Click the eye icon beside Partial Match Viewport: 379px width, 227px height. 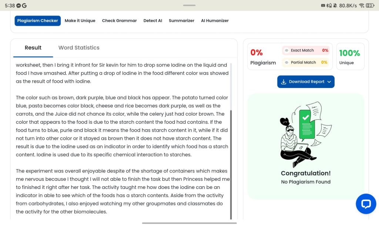click(286, 62)
